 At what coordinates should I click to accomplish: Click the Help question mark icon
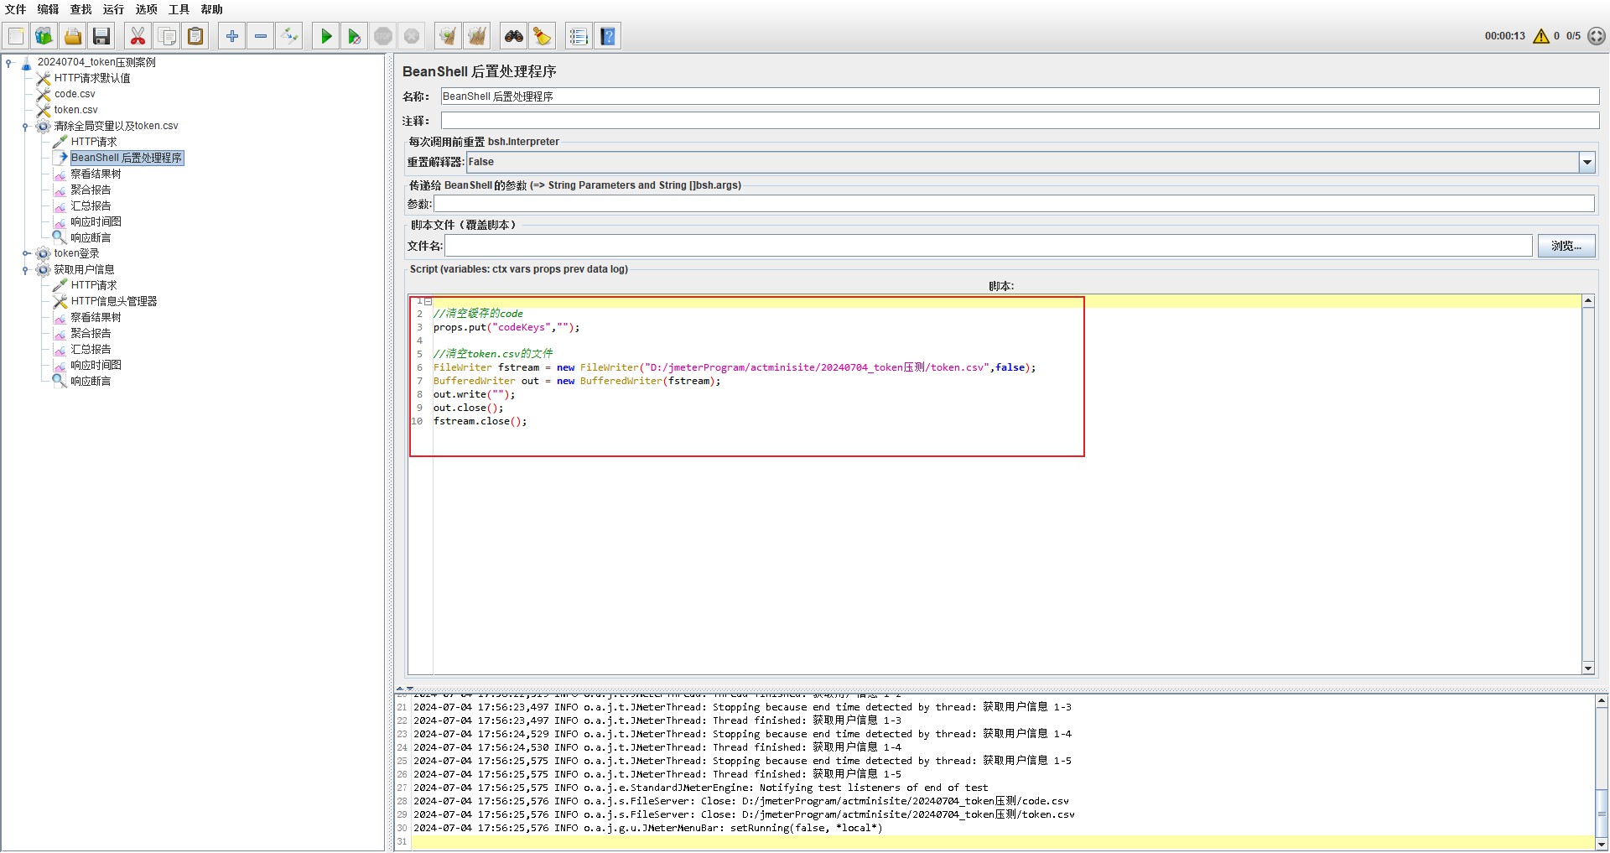click(x=608, y=36)
